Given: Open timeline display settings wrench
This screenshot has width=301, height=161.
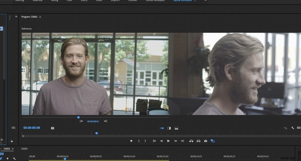Looking at the screenshot, I should coord(14,159).
